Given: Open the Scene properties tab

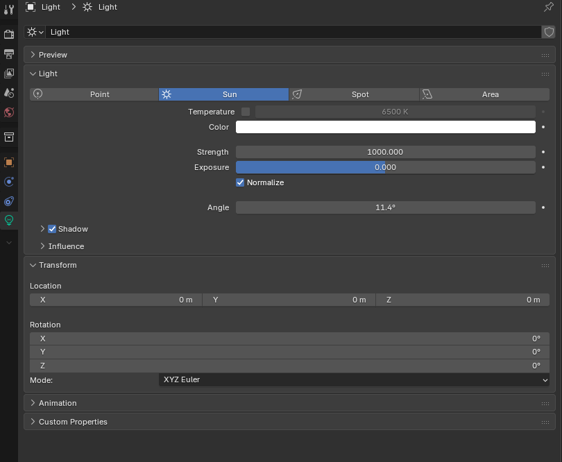Looking at the screenshot, I should click(9, 93).
